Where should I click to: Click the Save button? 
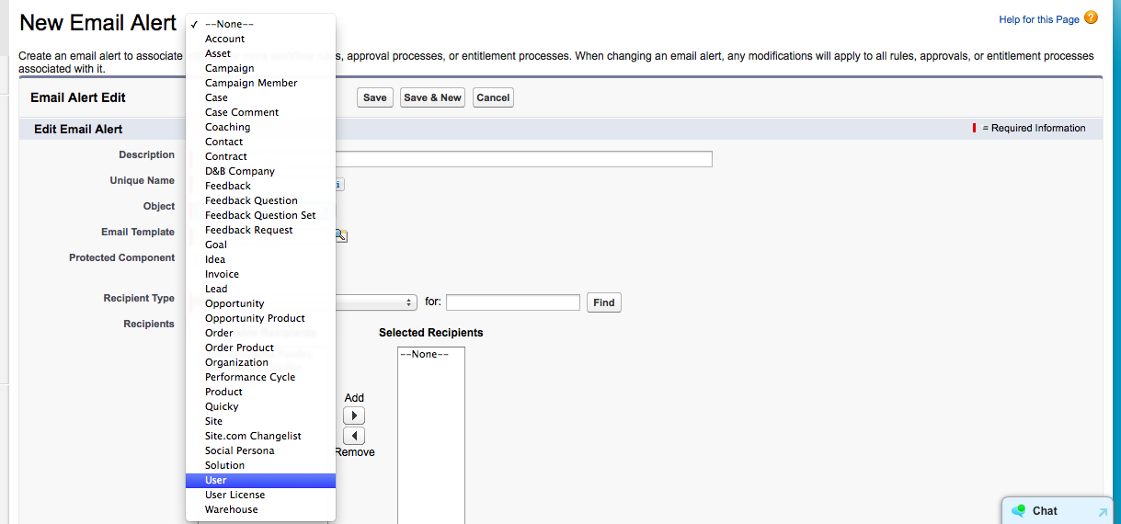coord(375,97)
